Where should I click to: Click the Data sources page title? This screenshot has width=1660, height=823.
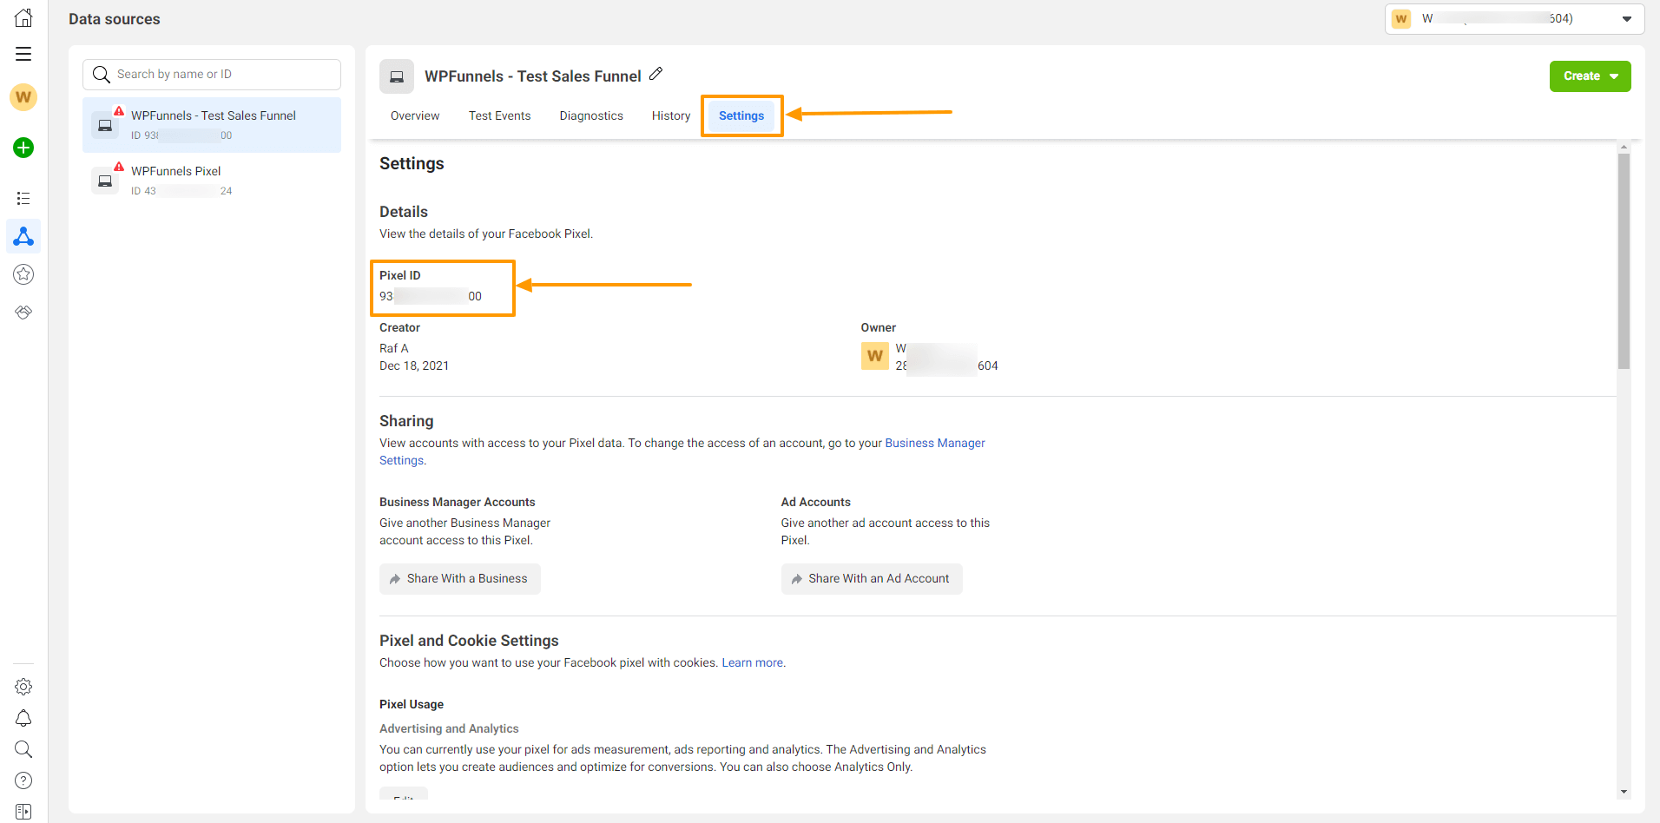pos(115,19)
